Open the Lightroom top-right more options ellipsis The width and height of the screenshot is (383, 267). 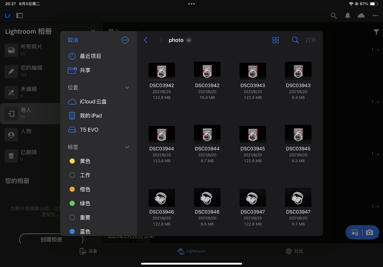coord(375,16)
